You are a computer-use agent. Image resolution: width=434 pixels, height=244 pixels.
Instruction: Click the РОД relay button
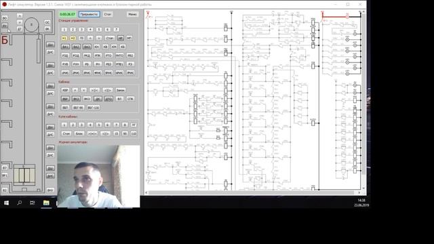click(76, 56)
